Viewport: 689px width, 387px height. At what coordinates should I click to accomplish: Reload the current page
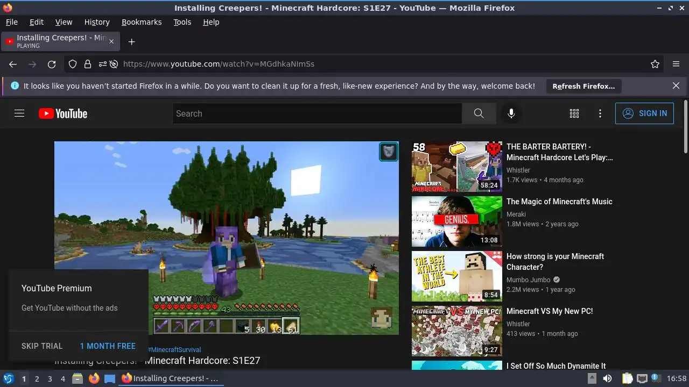(x=52, y=64)
